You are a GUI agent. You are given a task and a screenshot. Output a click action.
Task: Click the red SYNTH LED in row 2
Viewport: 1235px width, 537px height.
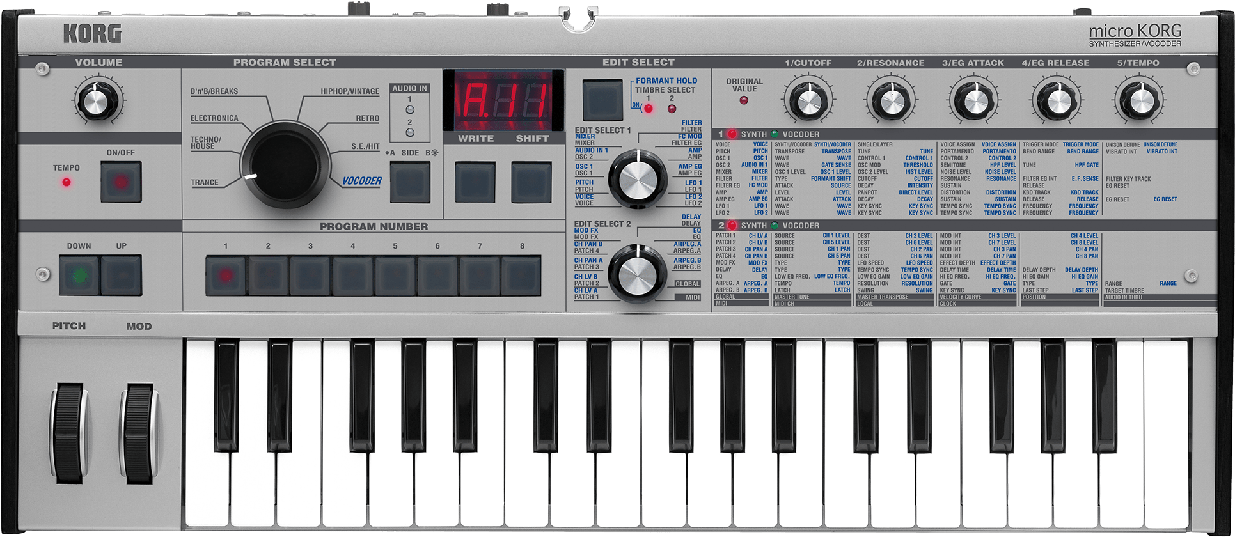732,226
